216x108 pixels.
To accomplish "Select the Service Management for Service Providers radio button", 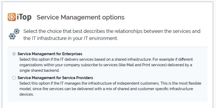I will coord(14,78).
